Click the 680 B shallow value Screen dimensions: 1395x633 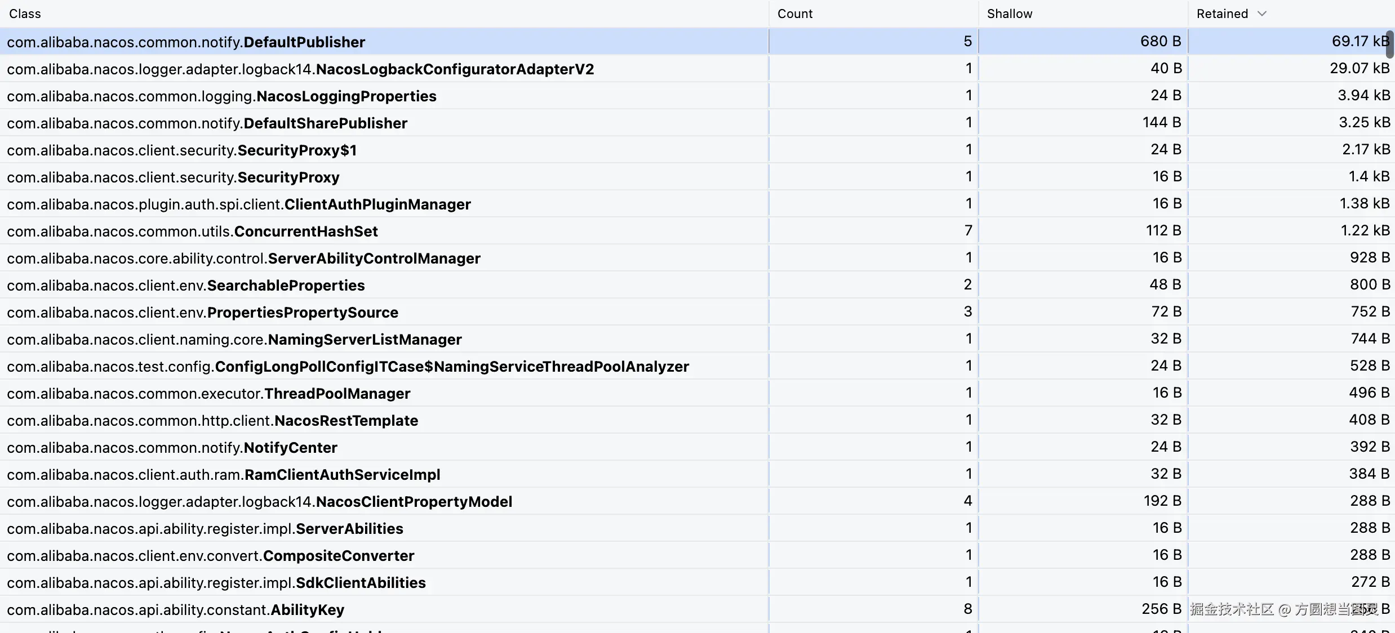click(x=1161, y=41)
